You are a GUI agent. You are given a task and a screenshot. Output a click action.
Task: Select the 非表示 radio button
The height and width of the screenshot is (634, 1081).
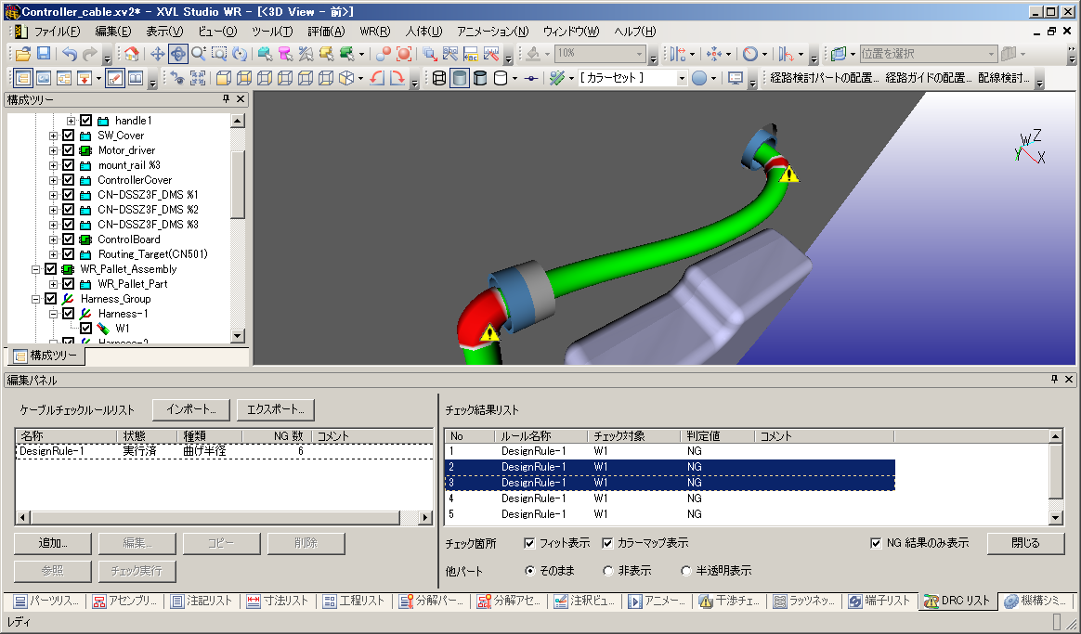(x=607, y=571)
